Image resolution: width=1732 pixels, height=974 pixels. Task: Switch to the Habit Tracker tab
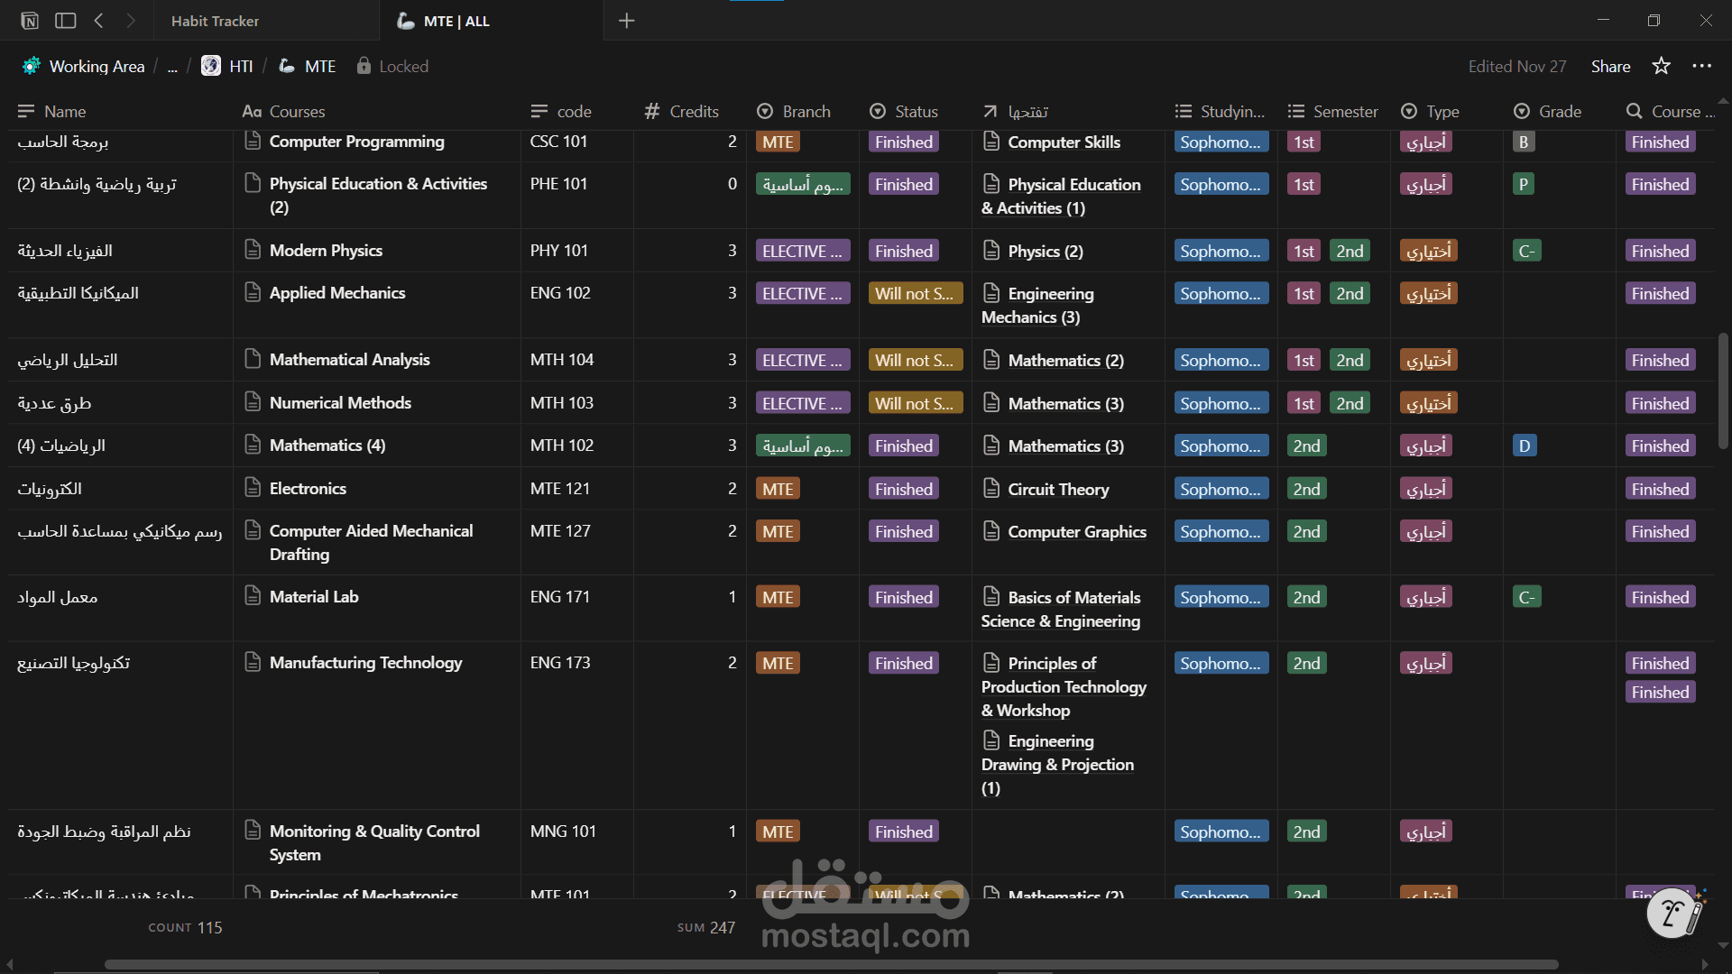point(215,21)
